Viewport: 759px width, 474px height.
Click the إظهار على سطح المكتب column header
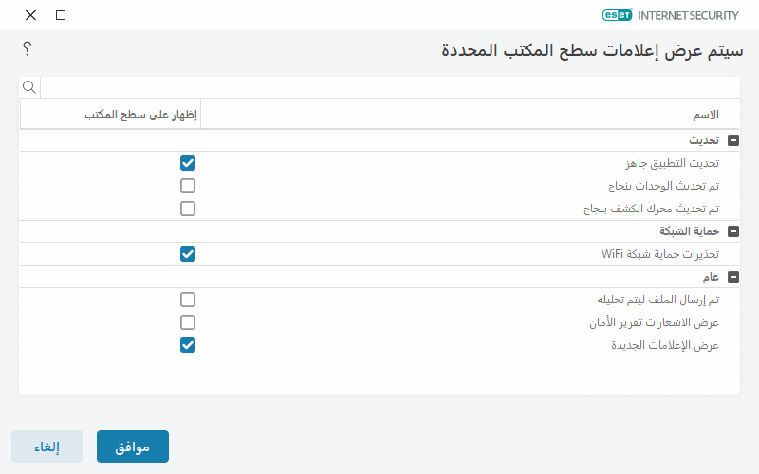point(140,115)
